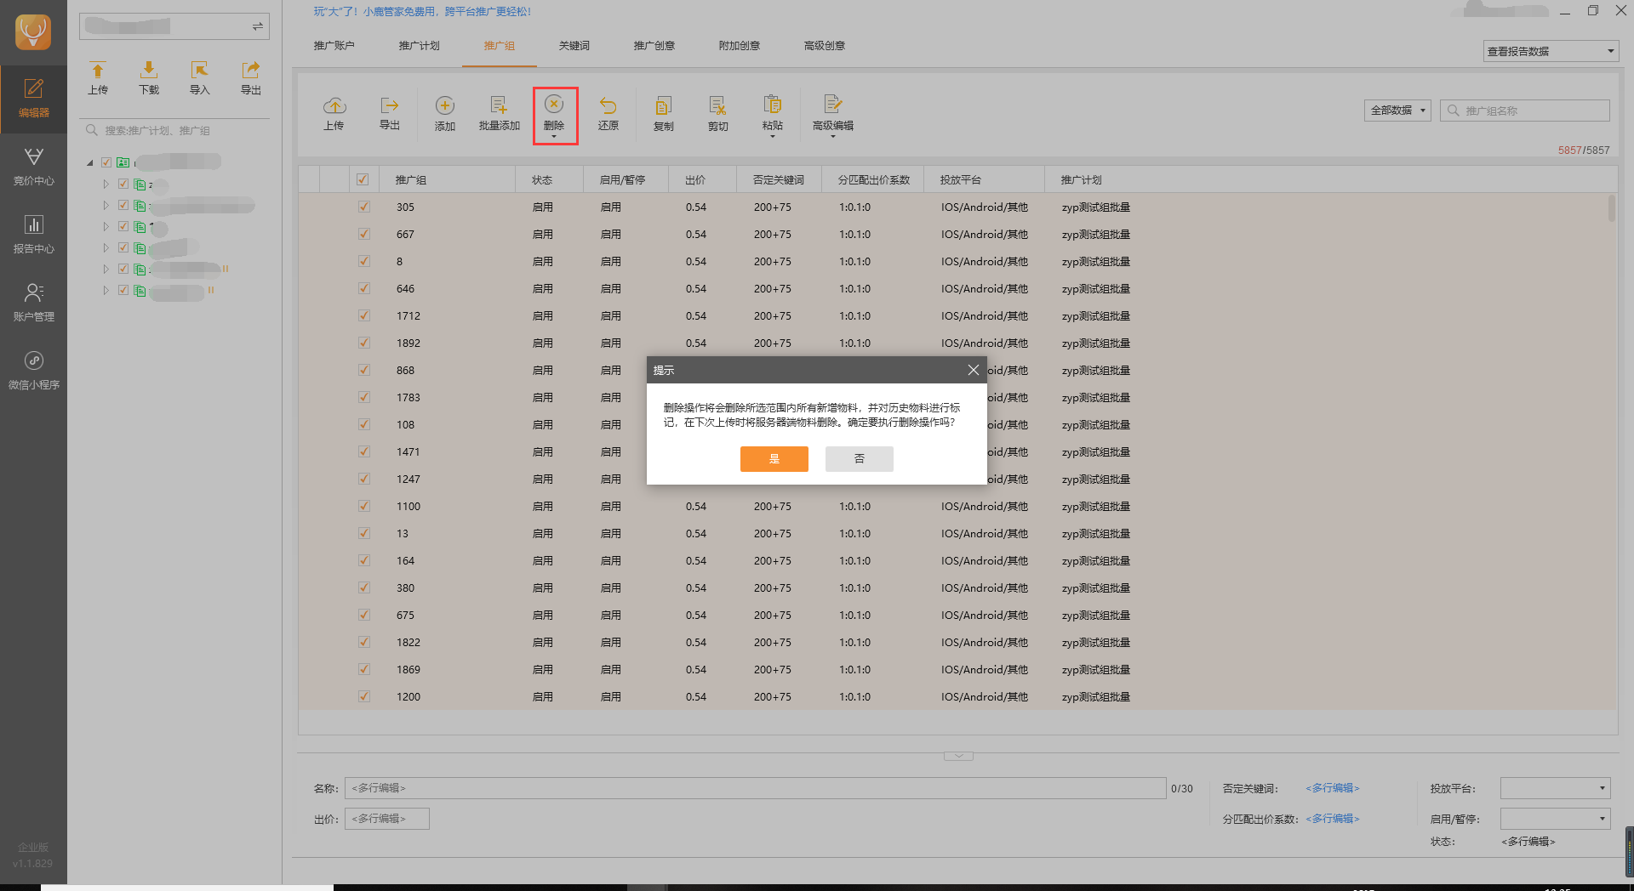
Task: Click the 批量添加 batch add icon
Action: point(499,105)
